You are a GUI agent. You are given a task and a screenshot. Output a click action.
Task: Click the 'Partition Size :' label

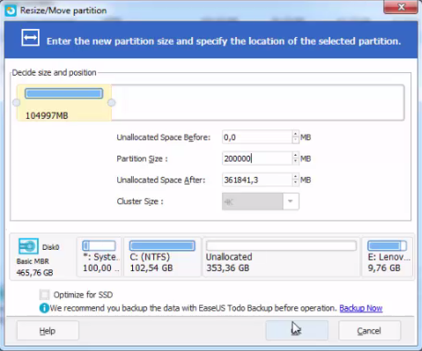pos(142,158)
